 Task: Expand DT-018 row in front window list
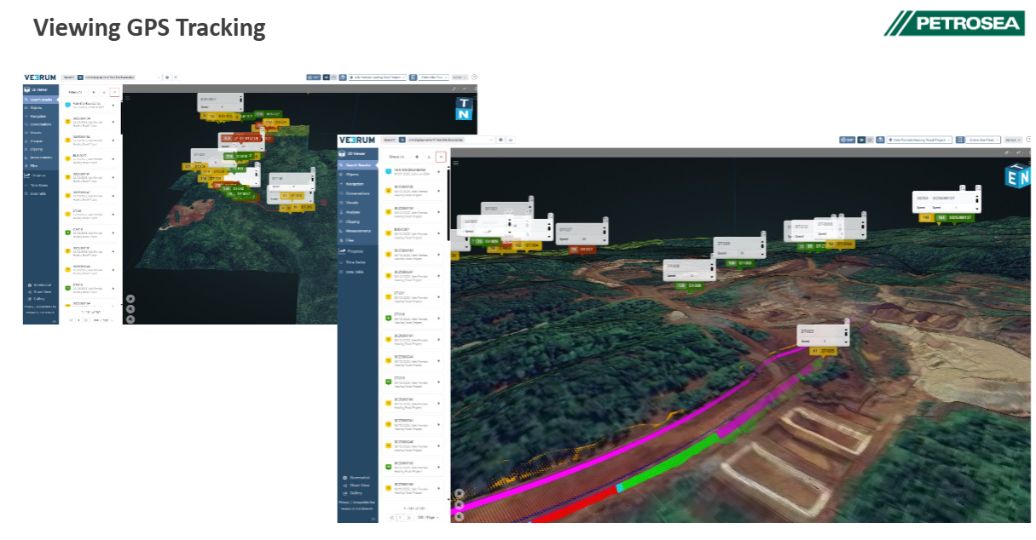pos(438,318)
